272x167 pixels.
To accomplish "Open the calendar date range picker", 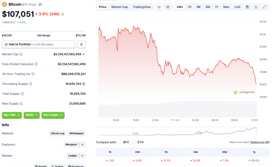I will tap(247, 7).
